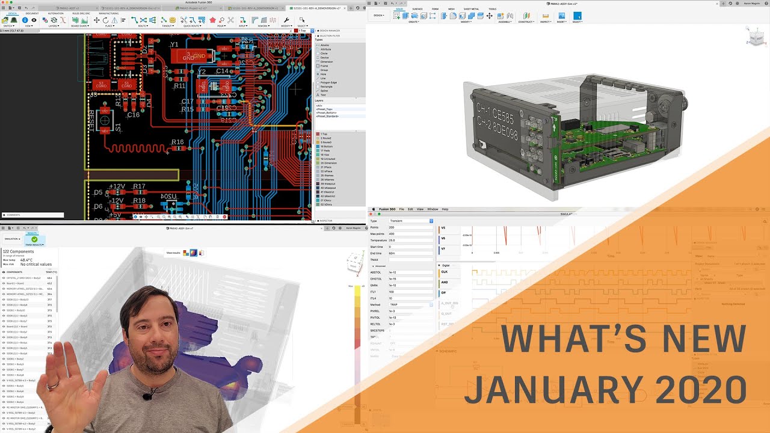Image resolution: width=770 pixels, height=433 pixels.
Task: Open the Simulation dropdown in the thermal window
Action: [x=12, y=239]
